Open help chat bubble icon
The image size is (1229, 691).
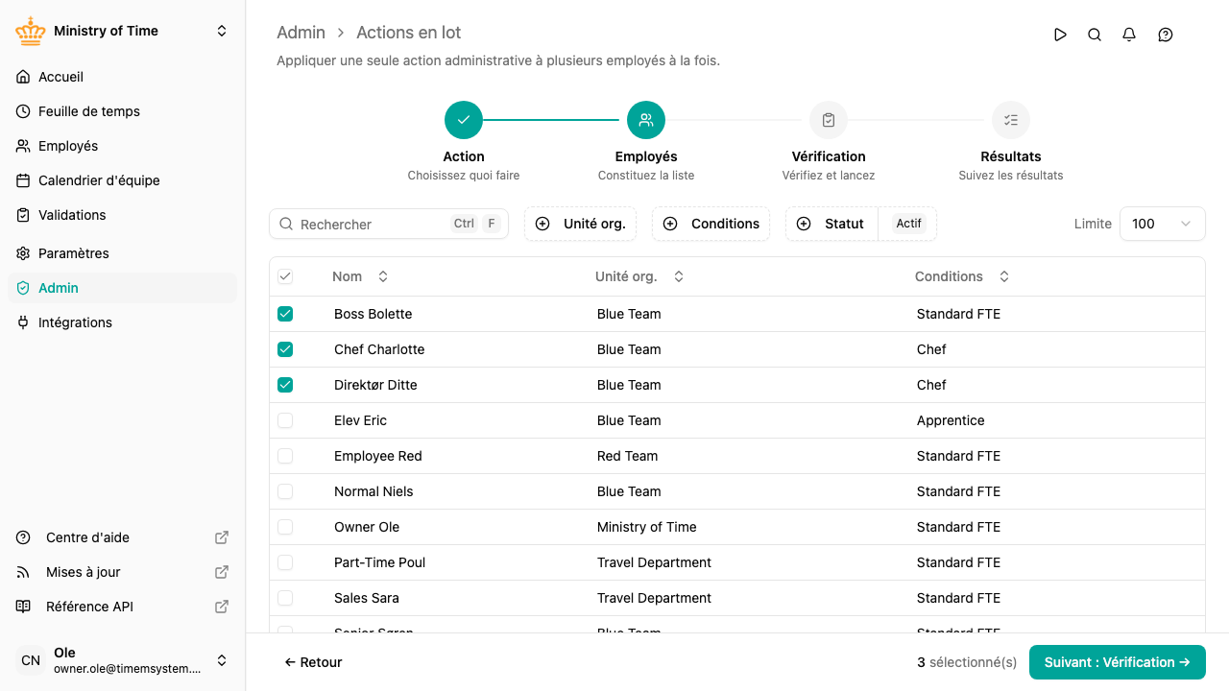(1166, 35)
